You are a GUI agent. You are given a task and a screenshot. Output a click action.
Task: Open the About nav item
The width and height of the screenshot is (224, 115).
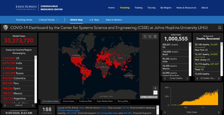205,8
